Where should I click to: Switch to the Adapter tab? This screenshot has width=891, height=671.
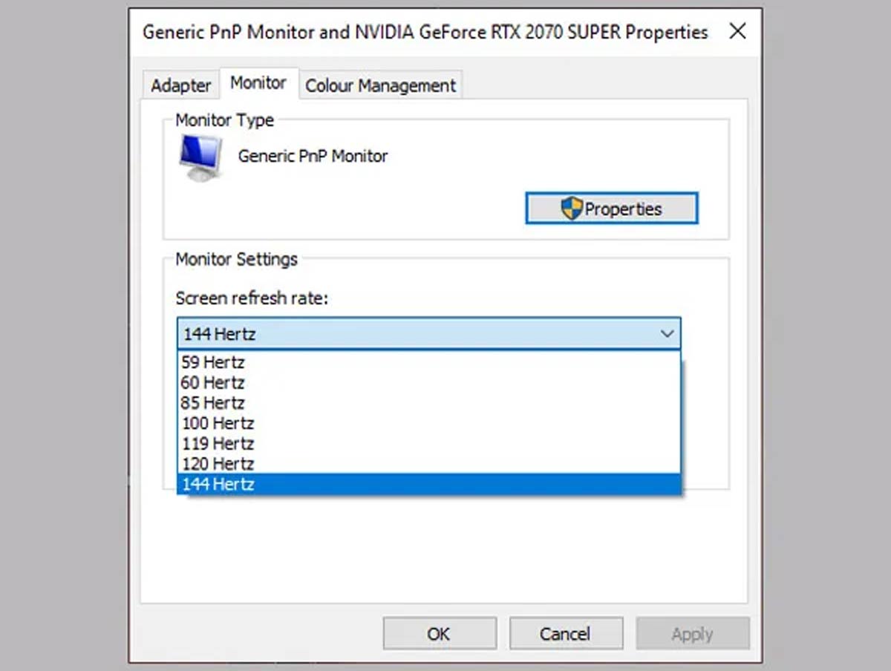180,85
